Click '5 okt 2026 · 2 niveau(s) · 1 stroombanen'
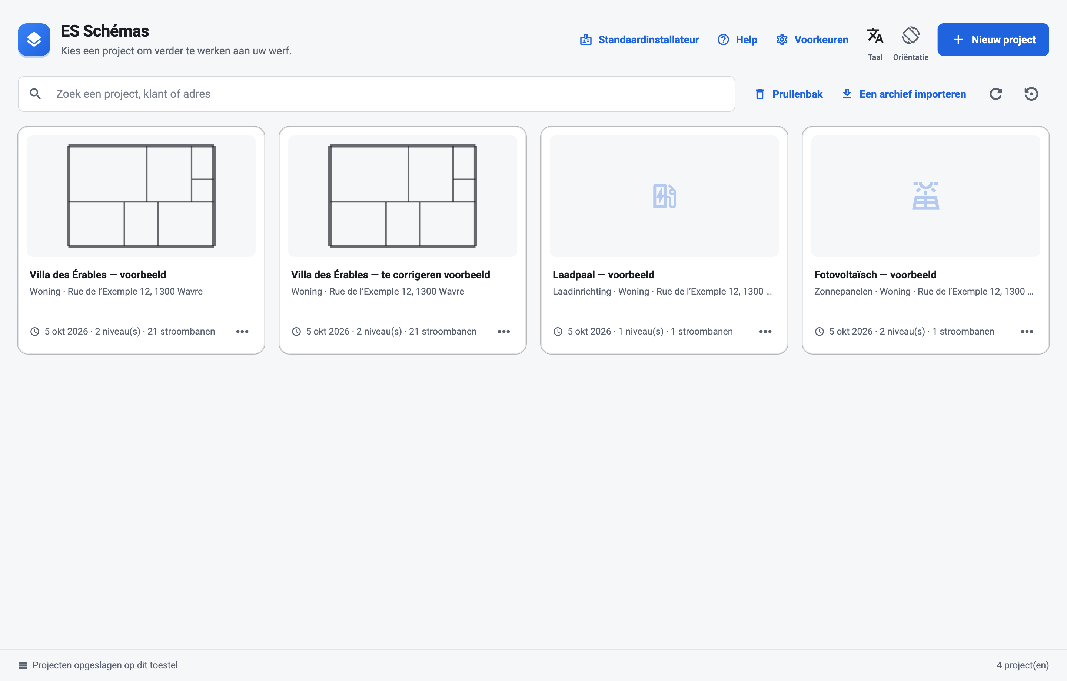The image size is (1067, 681). click(911, 332)
